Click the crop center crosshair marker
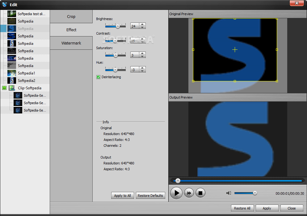 pos(235,50)
